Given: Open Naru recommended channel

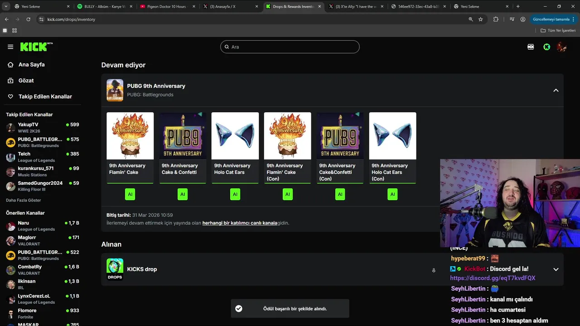Looking at the screenshot, I should [x=42, y=226].
